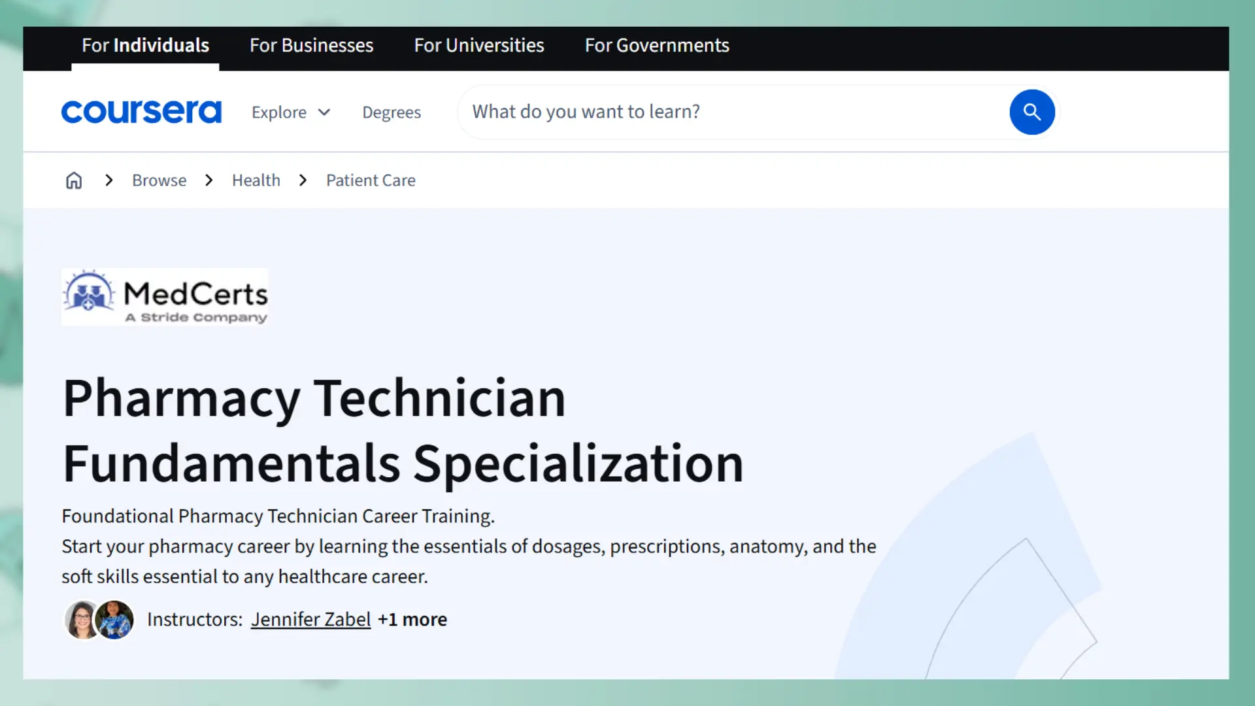Open the For Governments tab
Image resolution: width=1255 pixels, height=706 pixels.
point(657,45)
